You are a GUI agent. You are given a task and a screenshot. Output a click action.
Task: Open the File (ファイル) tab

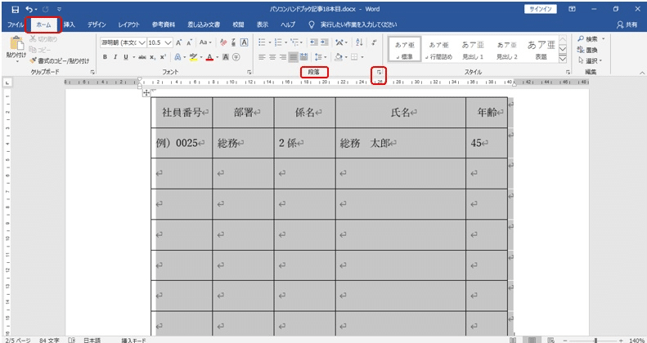(16, 24)
